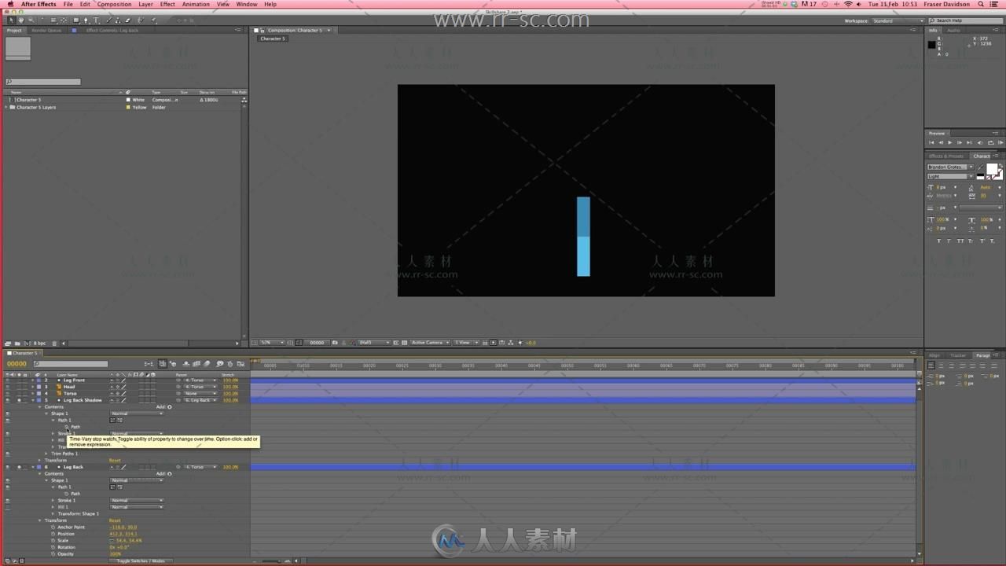Toggle solo switch for Leg Back Shadow
Image resolution: width=1006 pixels, height=566 pixels.
click(19, 400)
